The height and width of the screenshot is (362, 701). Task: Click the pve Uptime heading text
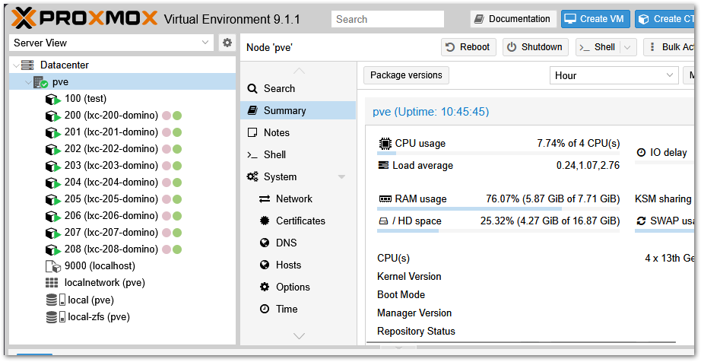pyautogui.click(x=431, y=112)
